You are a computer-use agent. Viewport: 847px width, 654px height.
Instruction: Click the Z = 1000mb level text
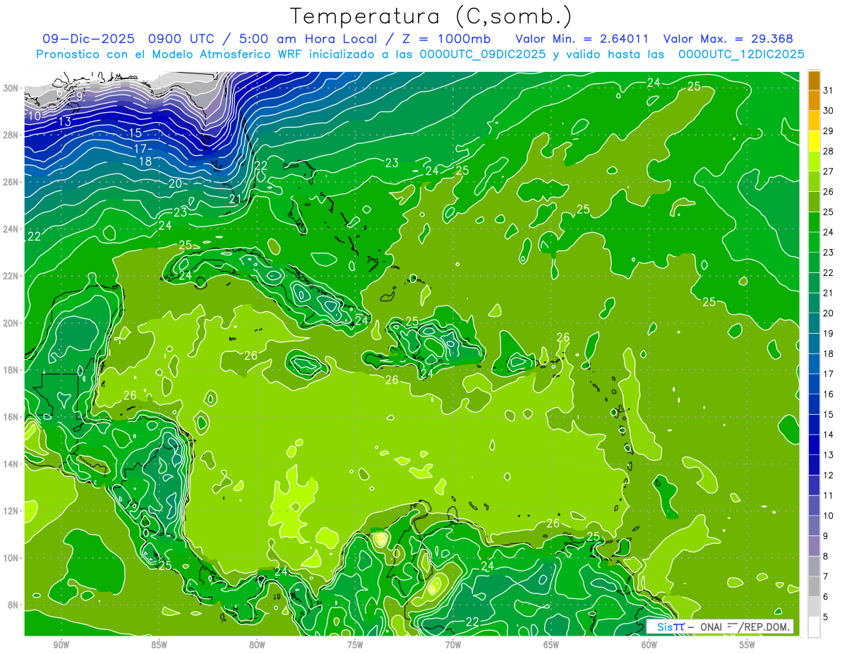click(445, 39)
